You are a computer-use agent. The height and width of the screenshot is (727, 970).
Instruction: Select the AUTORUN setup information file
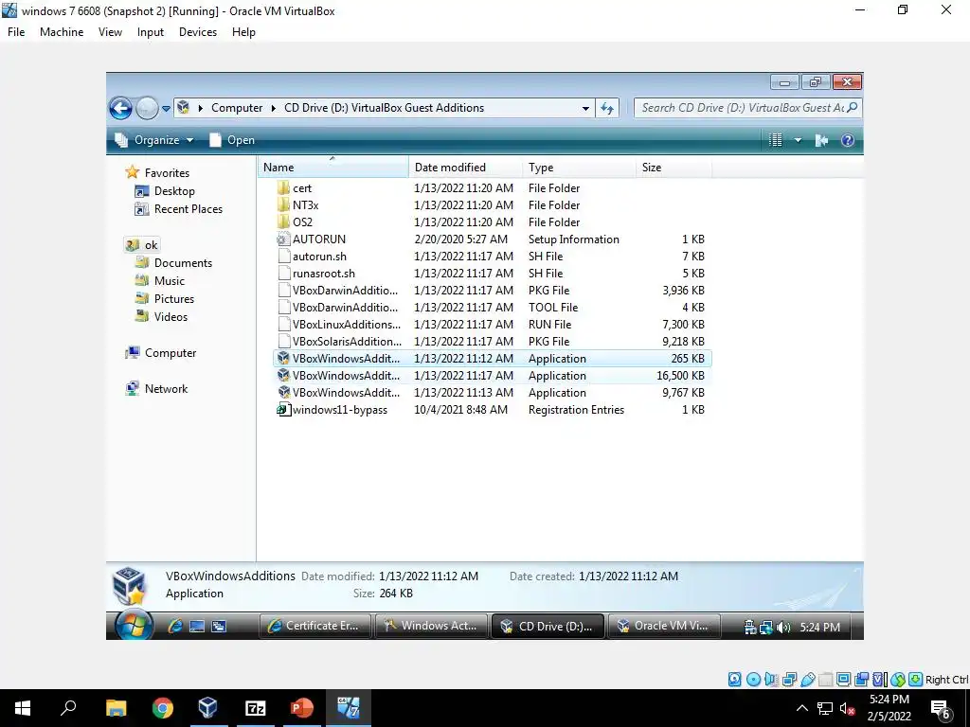(x=492, y=239)
